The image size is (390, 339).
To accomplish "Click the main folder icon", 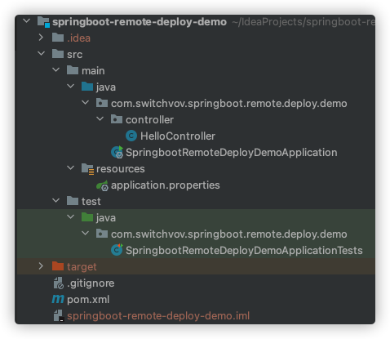I will (73, 70).
